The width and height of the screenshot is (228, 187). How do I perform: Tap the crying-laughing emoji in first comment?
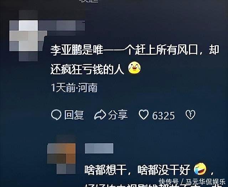(x=134, y=68)
